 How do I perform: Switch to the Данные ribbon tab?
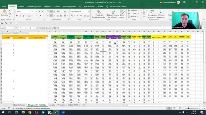(57, 6)
